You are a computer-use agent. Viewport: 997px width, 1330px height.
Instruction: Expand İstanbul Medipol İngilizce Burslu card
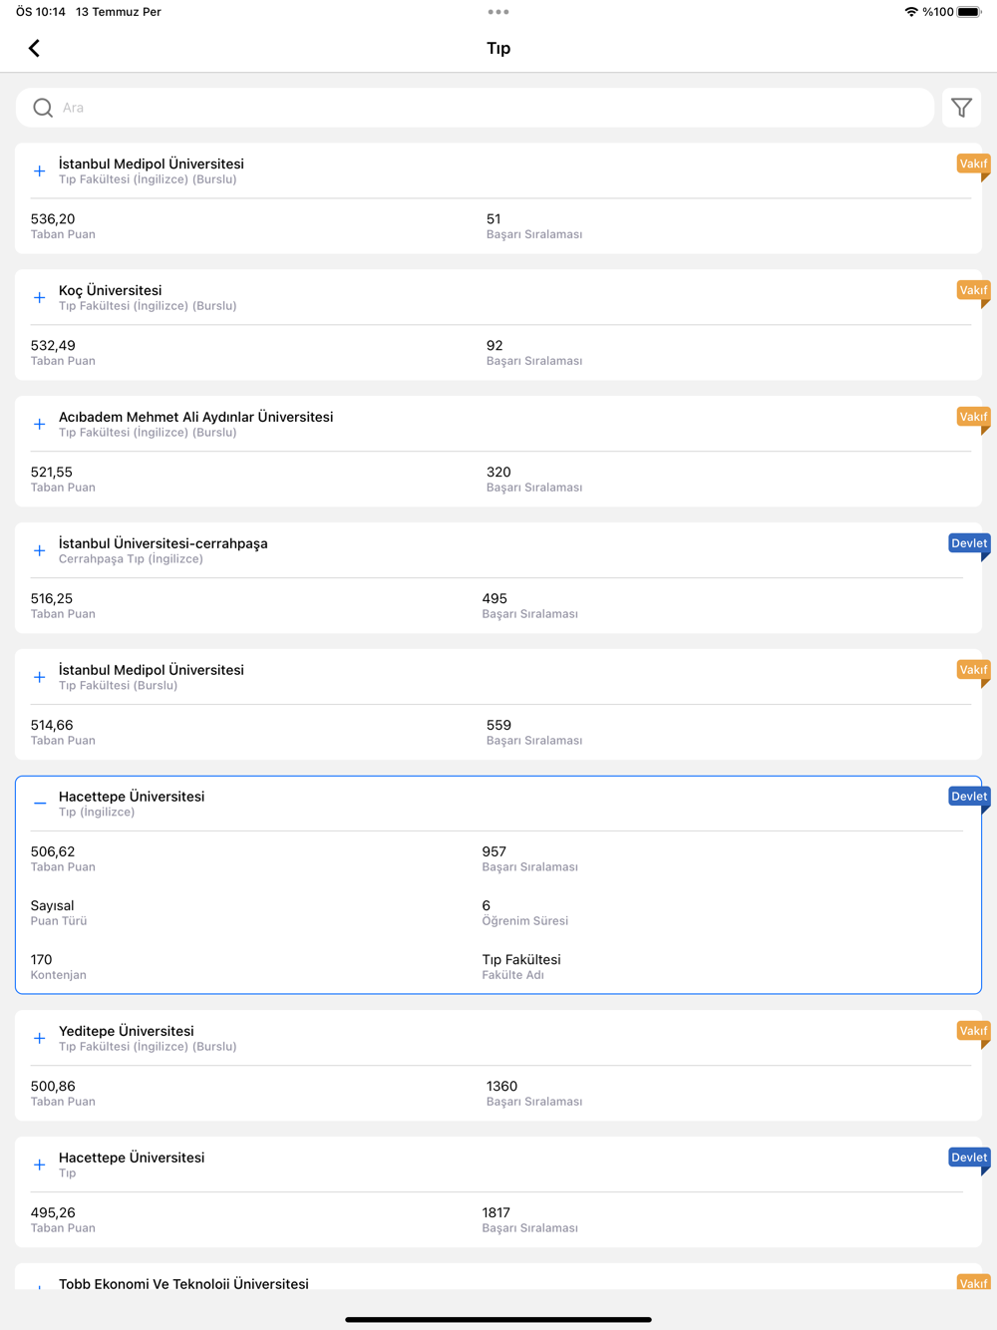[40, 171]
